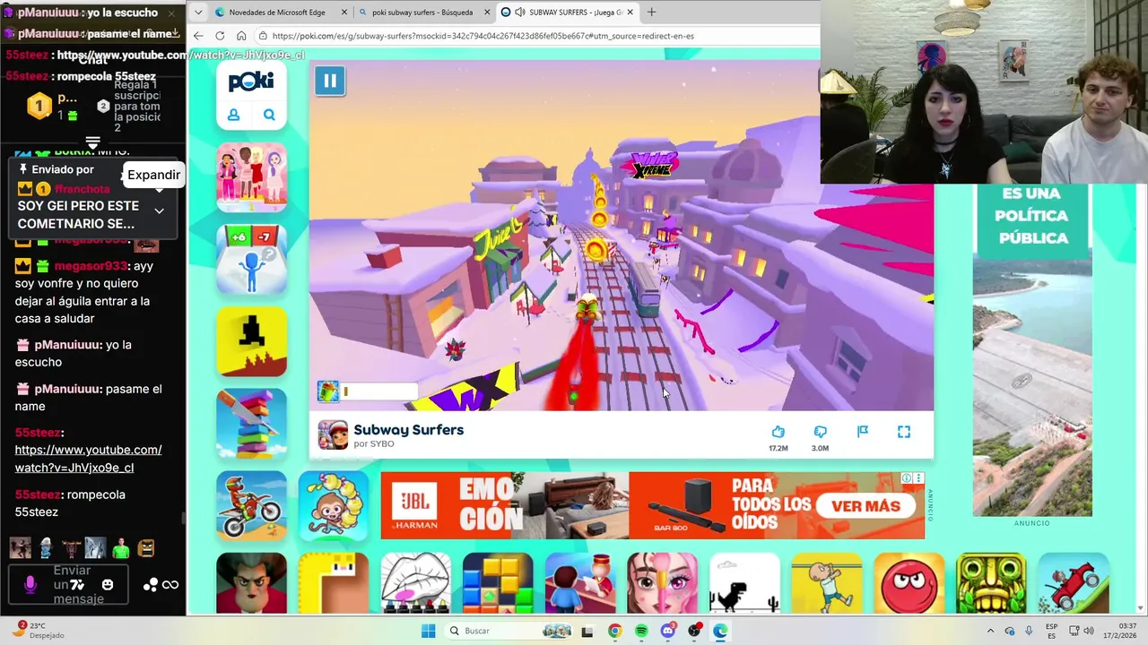Enter fullscreen mode for the game

coord(904,432)
